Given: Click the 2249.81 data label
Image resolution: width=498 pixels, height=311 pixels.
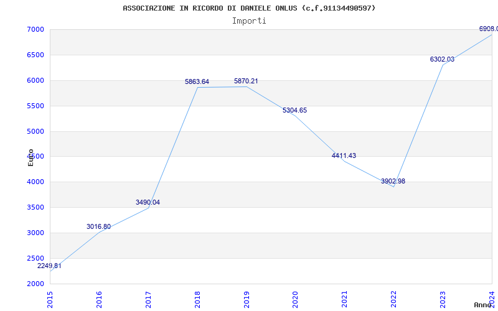Looking at the screenshot, I should [49, 266].
